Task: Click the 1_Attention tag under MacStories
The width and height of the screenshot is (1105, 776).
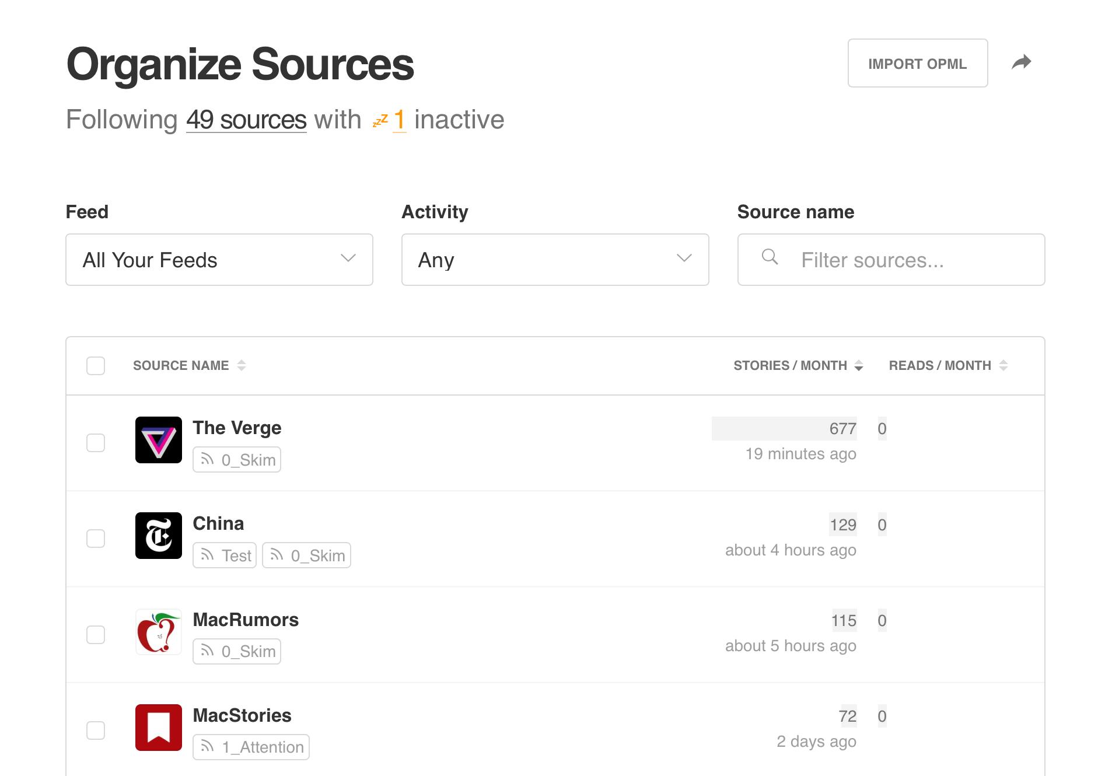Action: [x=251, y=747]
